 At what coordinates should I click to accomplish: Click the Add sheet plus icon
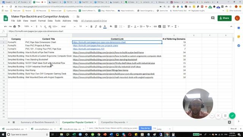[9, 122]
